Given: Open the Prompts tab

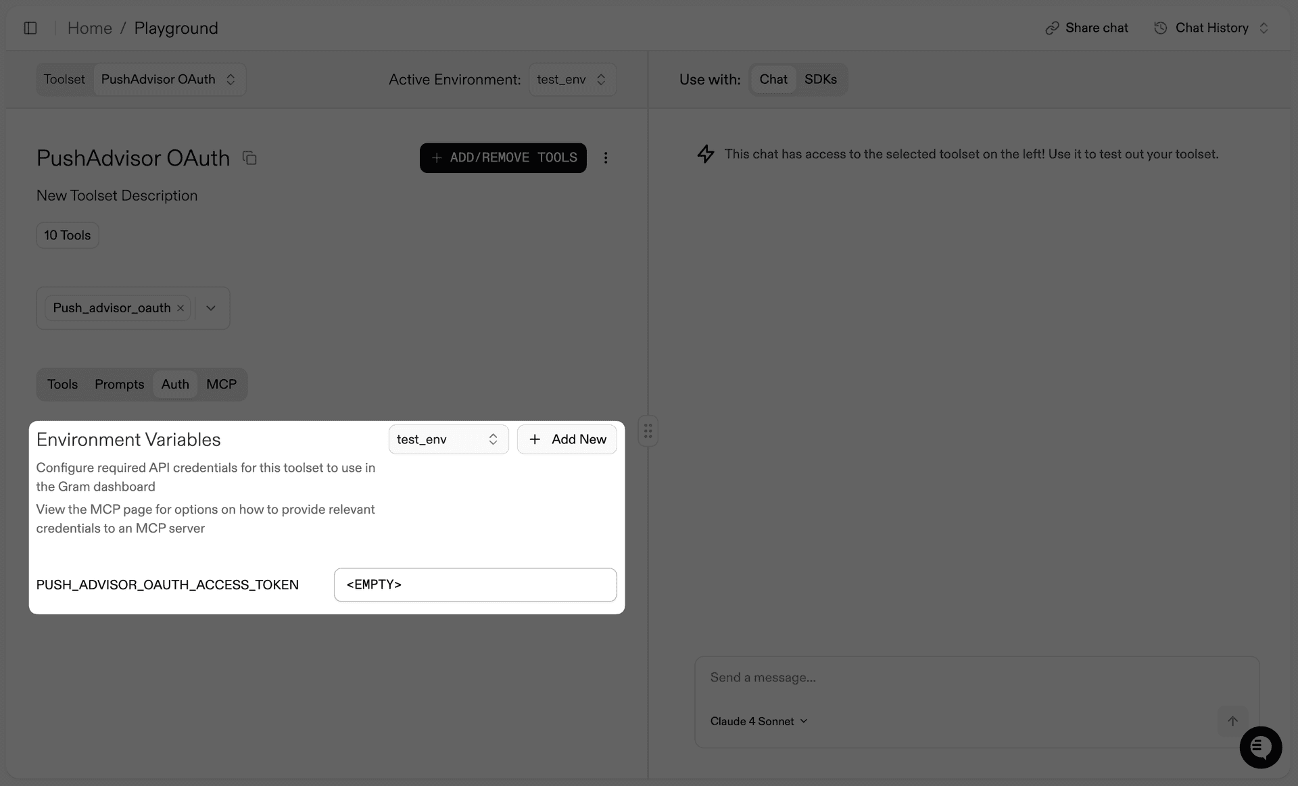Looking at the screenshot, I should click(x=119, y=384).
